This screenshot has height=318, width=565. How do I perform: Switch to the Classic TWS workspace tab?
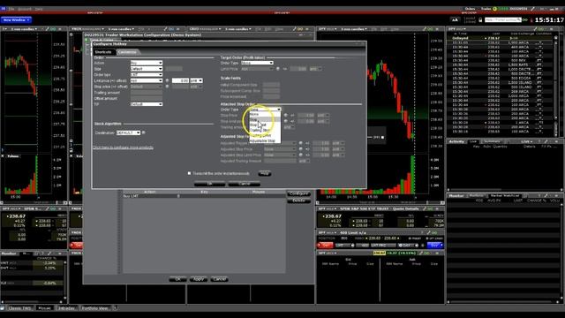[19, 308]
